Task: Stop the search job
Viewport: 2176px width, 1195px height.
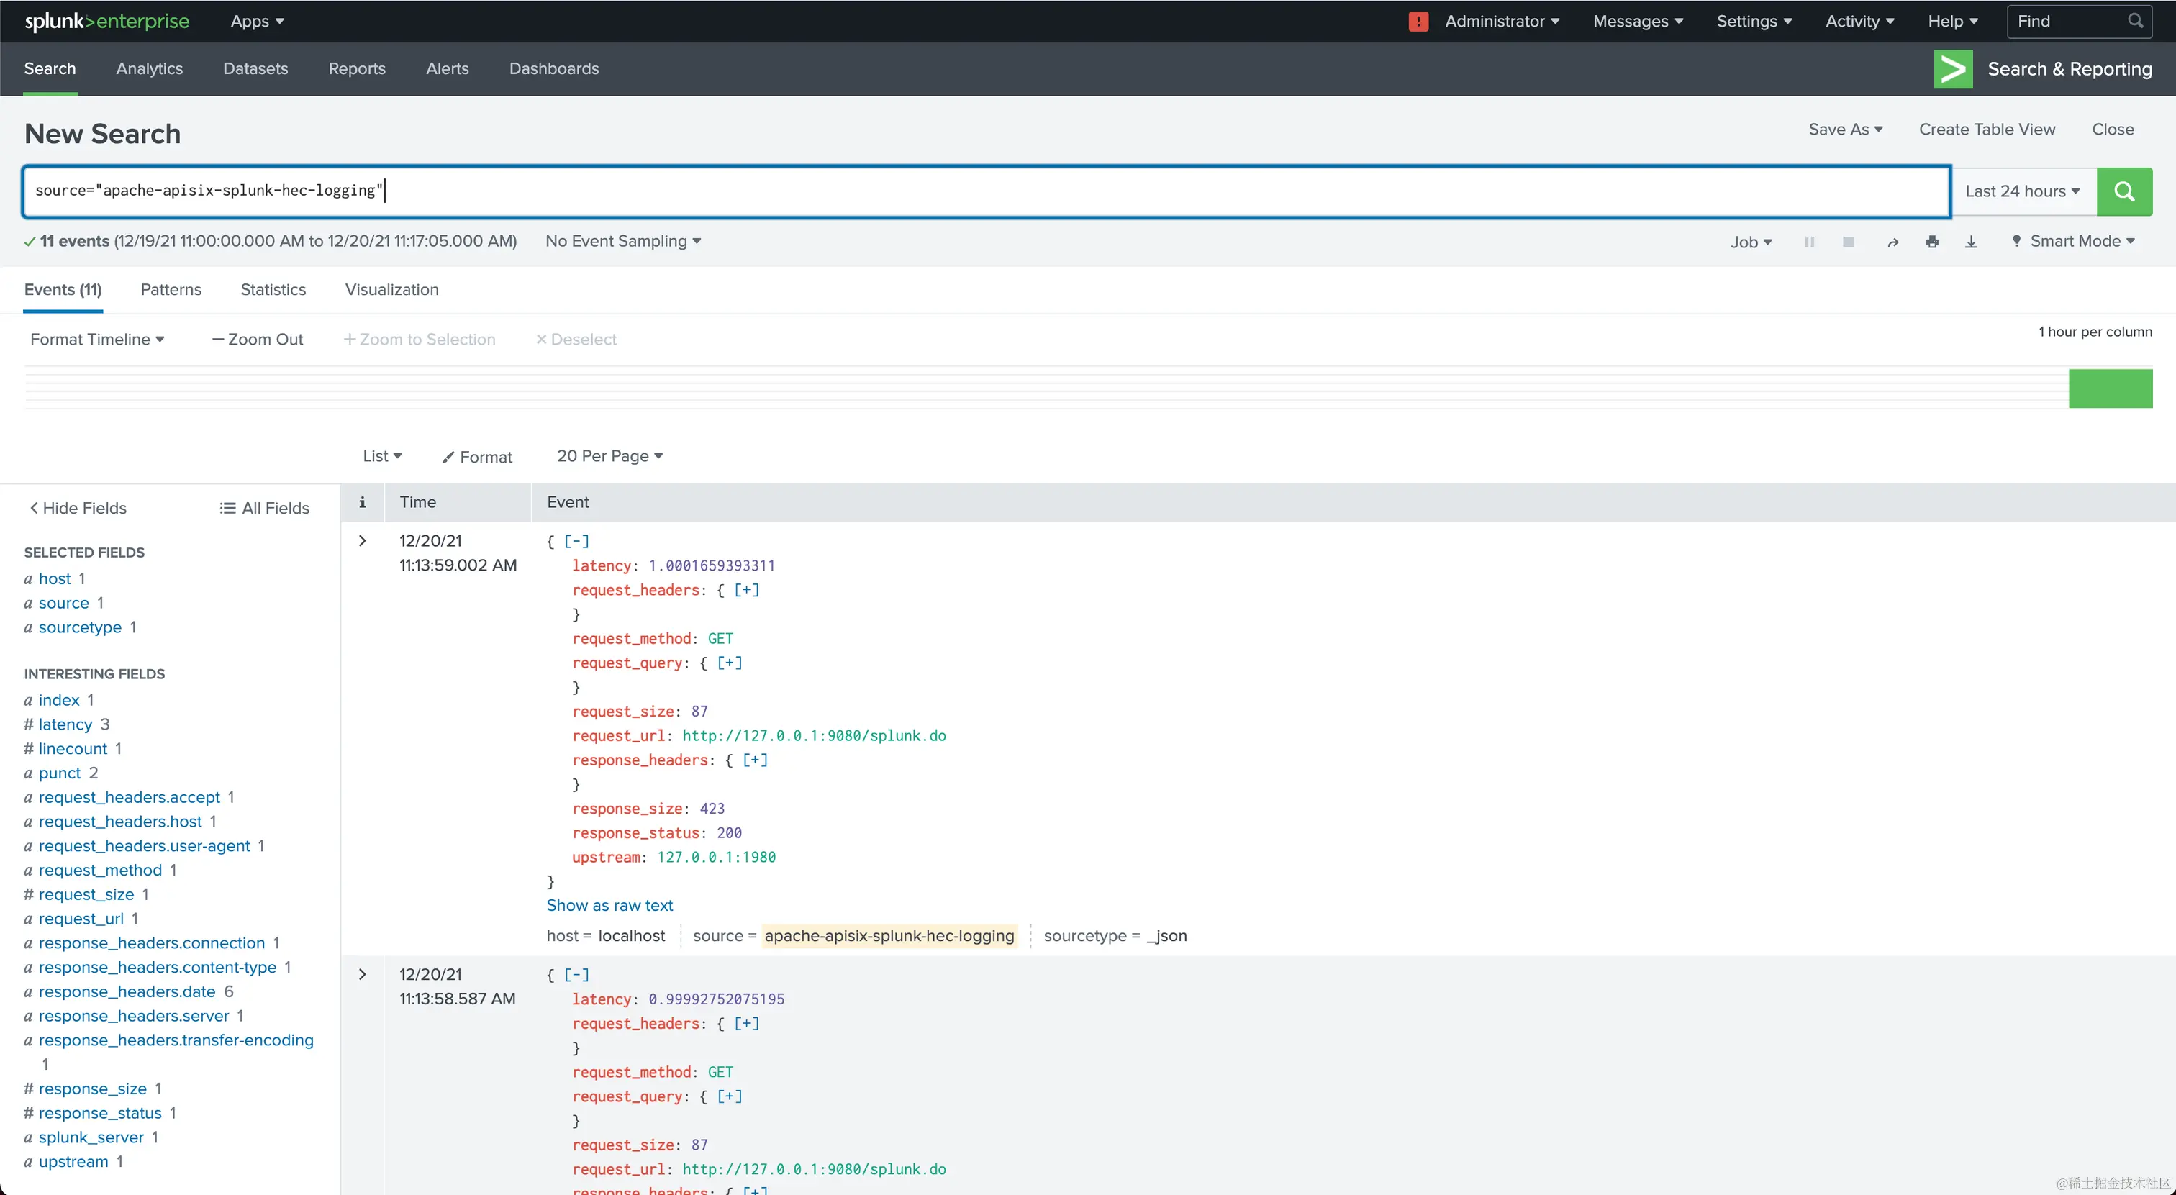Action: 1847,242
